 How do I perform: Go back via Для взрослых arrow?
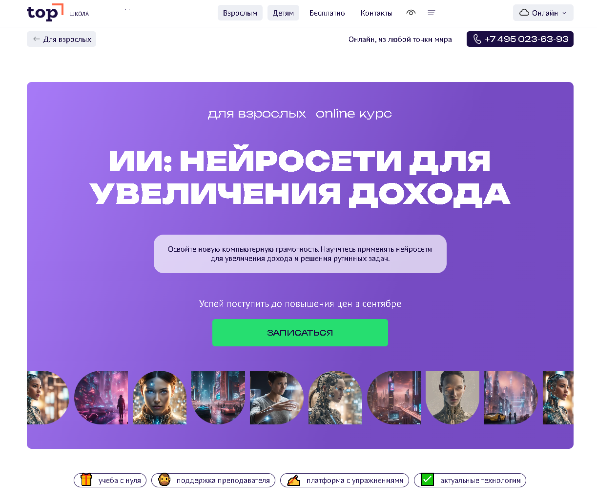pyautogui.click(x=62, y=39)
